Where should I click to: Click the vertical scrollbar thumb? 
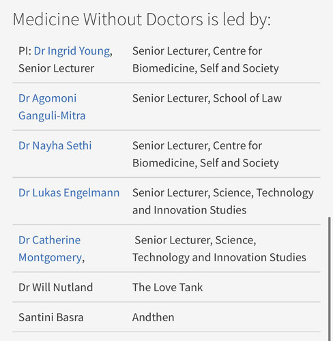[x=329, y=279]
